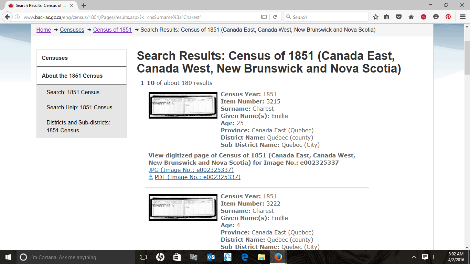The height and width of the screenshot is (264, 470).
Task: Open Firefox hamburger menu
Action: pyautogui.click(x=463, y=17)
